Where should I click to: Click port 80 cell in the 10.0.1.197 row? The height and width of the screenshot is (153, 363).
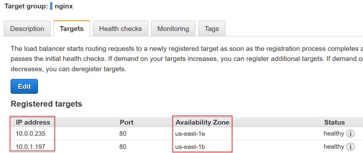pos(123,147)
